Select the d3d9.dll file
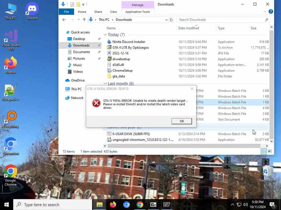This screenshot has height=210, width=281. [118, 65]
